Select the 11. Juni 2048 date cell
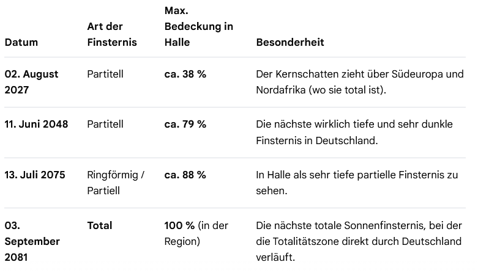The height and width of the screenshot is (273, 478). coord(36,124)
